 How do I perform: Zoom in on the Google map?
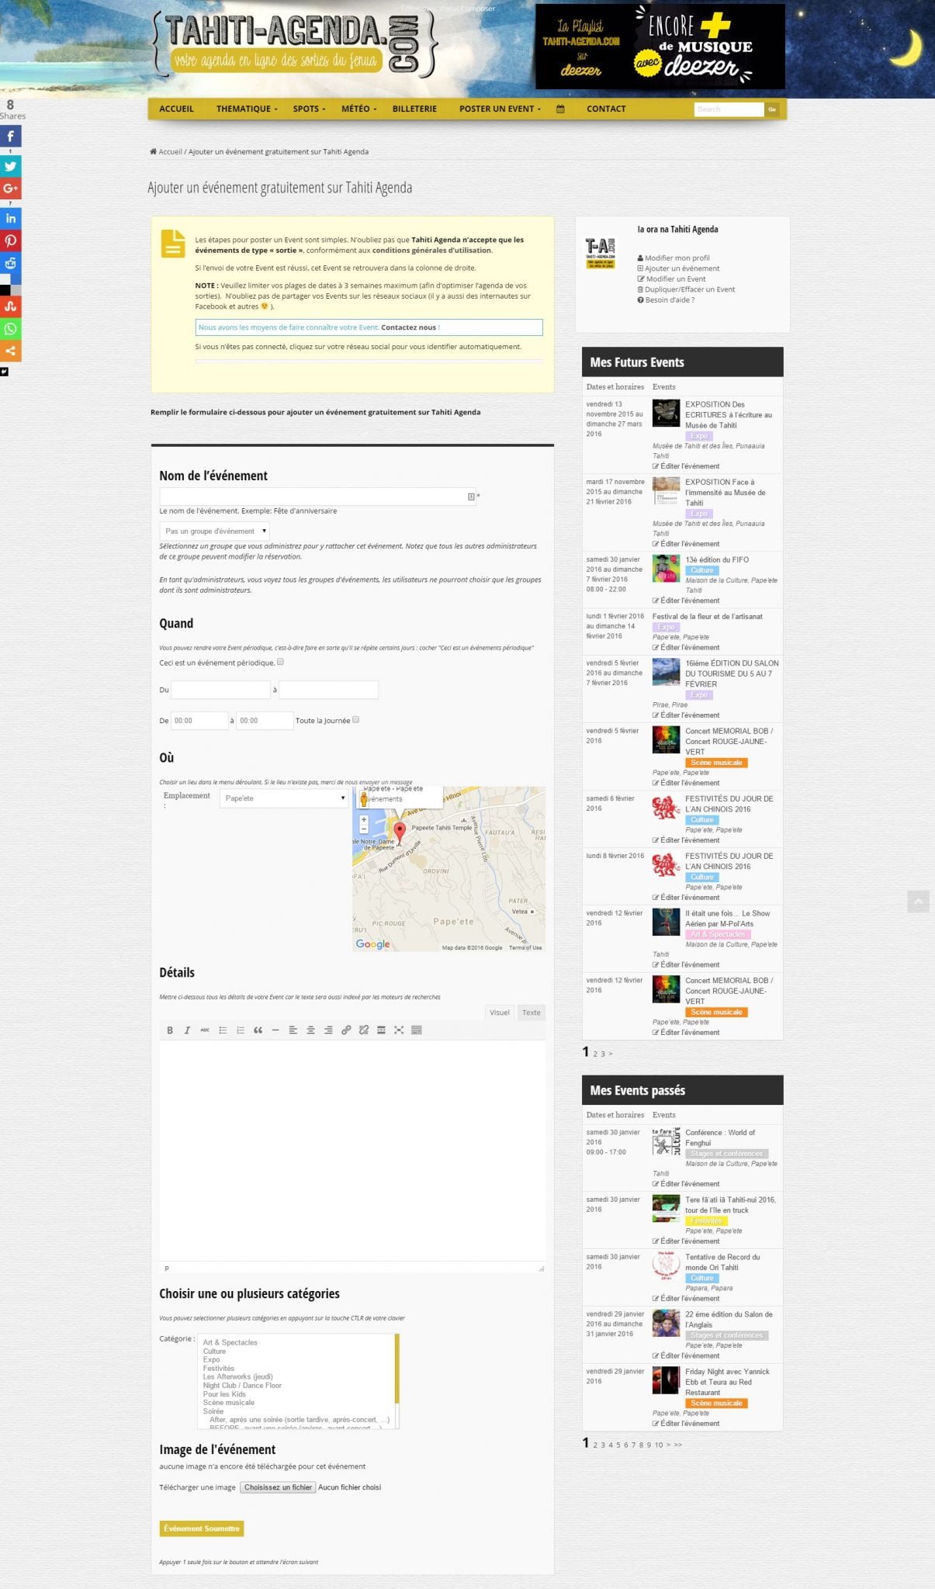click(364, 819)
